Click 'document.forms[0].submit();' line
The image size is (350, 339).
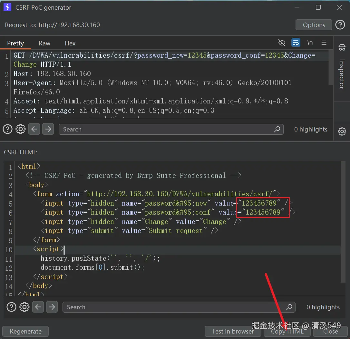(x=92, y=267)
